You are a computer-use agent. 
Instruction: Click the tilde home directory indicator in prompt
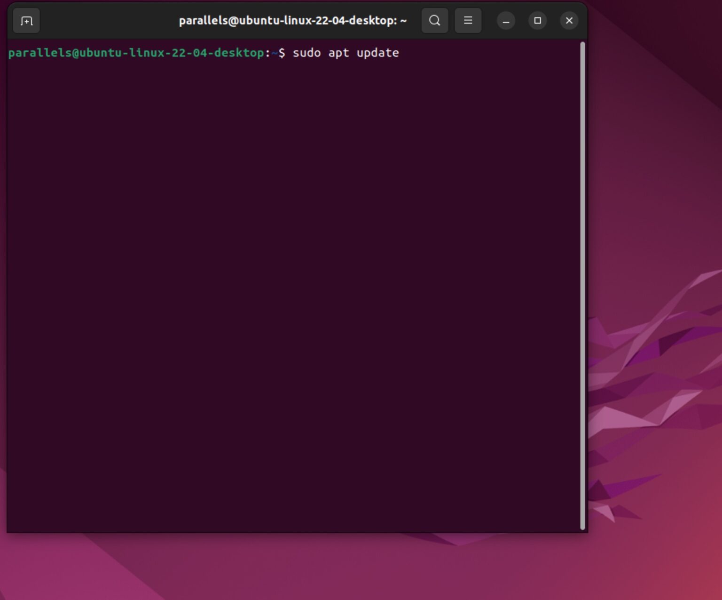[x=273, y=53]
